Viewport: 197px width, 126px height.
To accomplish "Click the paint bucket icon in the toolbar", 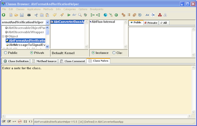I will pyautogui.click(x=153, y=15).
